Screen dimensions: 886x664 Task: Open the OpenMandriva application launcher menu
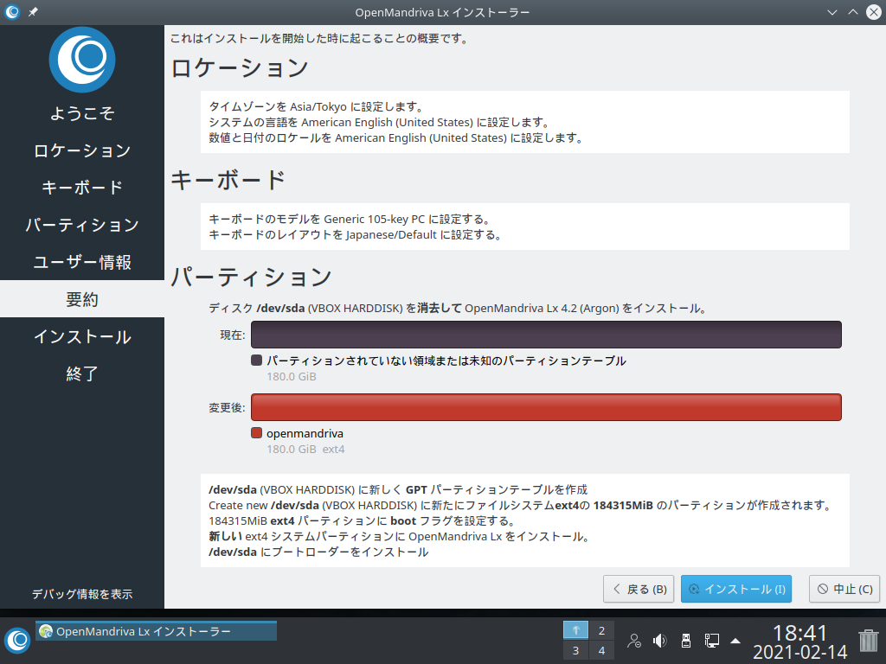click(x=17, y=641)
